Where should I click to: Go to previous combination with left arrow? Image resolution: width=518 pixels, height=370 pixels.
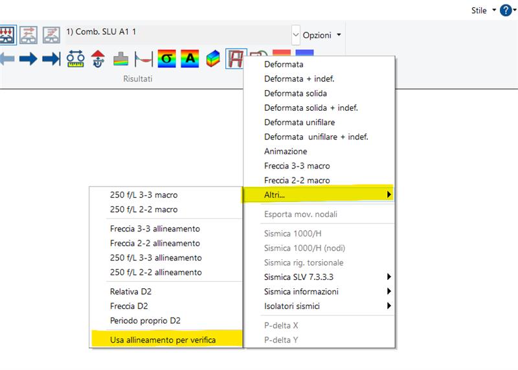[7, 59]
